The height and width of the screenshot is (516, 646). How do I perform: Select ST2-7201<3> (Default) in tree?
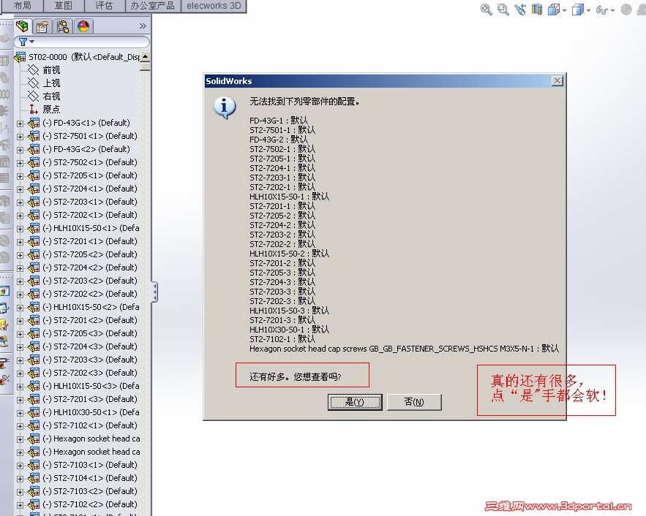[90, 399]
